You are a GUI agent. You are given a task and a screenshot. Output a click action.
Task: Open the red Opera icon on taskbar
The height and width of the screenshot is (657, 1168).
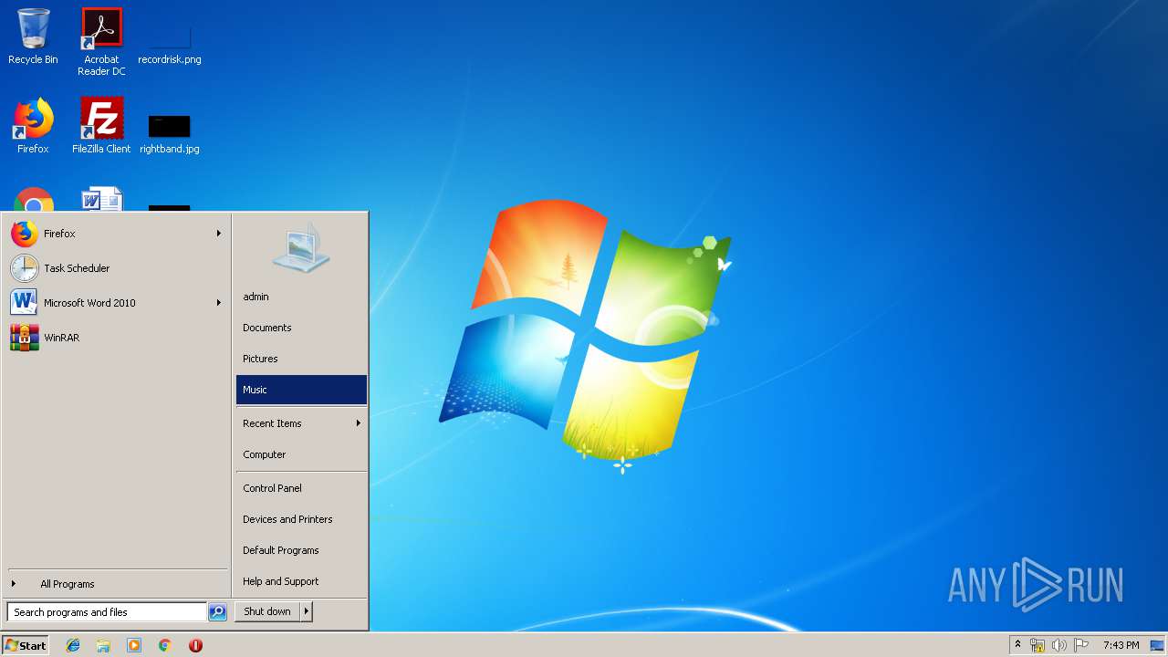(x=195, y=645)
